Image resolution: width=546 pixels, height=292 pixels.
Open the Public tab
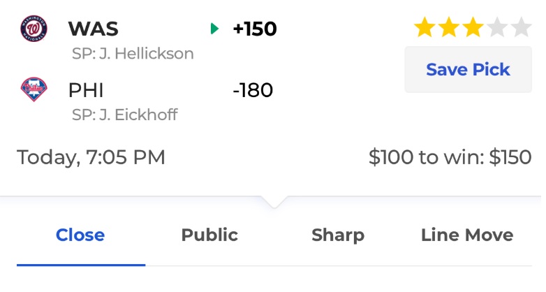click(209, 235)
